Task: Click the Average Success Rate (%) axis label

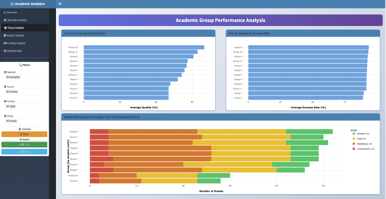Action: click(x=308, y=107)
